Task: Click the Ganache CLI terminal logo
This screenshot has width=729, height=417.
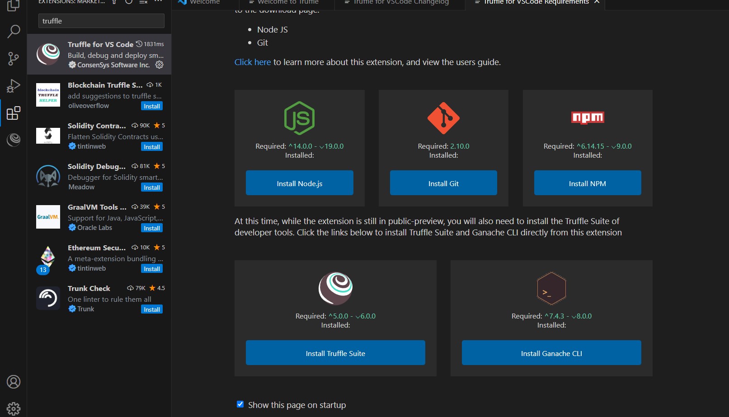Action: pyautogui.click(x=551, y=288)
